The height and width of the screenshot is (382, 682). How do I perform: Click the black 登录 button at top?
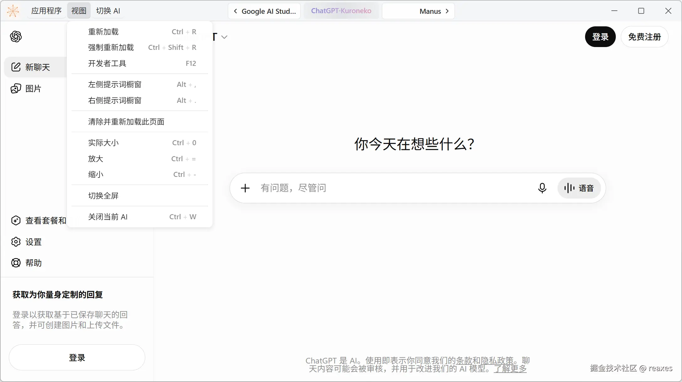pos(600,37)
